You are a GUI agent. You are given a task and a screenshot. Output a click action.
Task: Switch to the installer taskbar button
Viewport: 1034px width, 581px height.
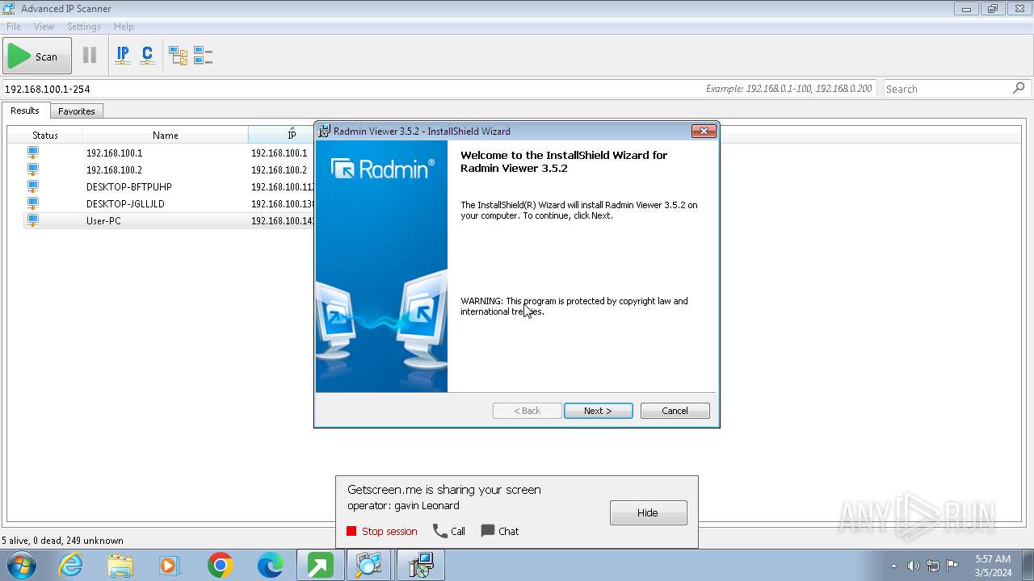[x=421, y=565]
